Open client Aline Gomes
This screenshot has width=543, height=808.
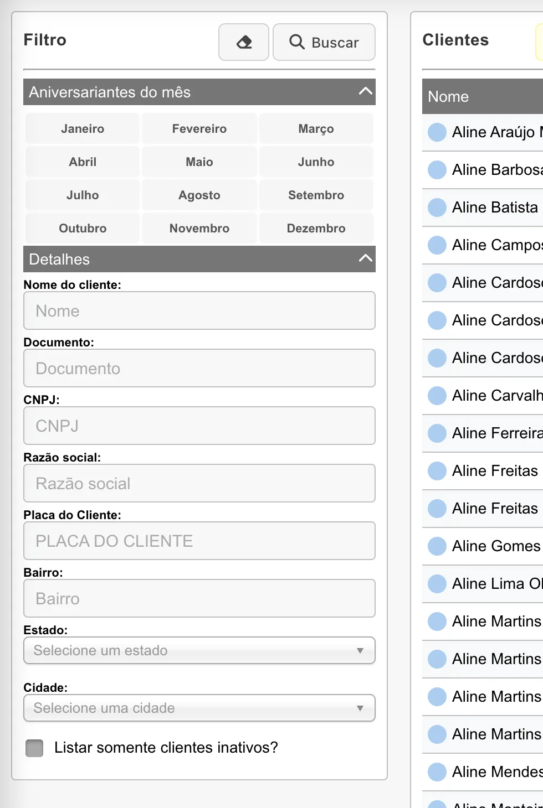(x=496, y=546)
